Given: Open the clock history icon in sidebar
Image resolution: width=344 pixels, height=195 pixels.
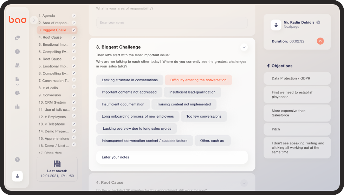Looking at the screenshot, I should [17, 52].
